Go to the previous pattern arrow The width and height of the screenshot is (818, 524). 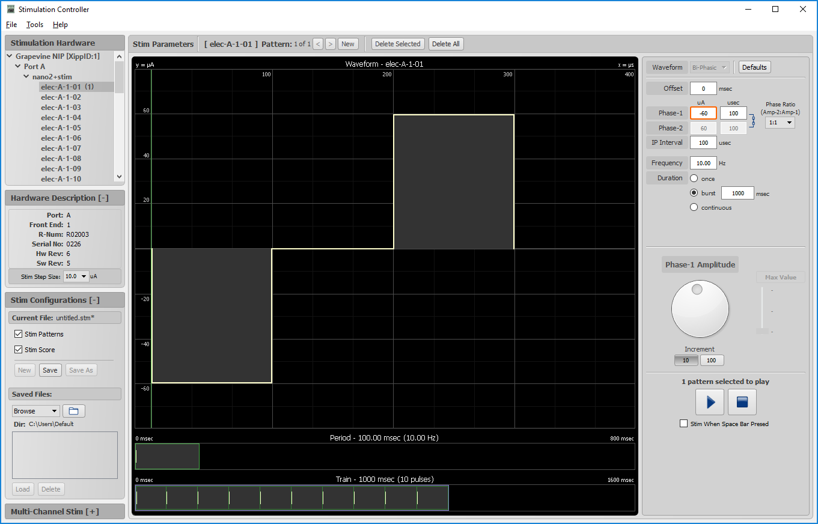click(318, 44)
